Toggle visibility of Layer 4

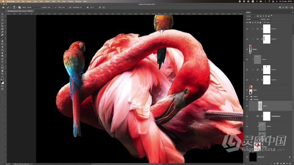point(247,60)
